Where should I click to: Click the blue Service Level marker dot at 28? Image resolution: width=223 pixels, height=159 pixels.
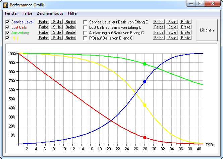145,82
